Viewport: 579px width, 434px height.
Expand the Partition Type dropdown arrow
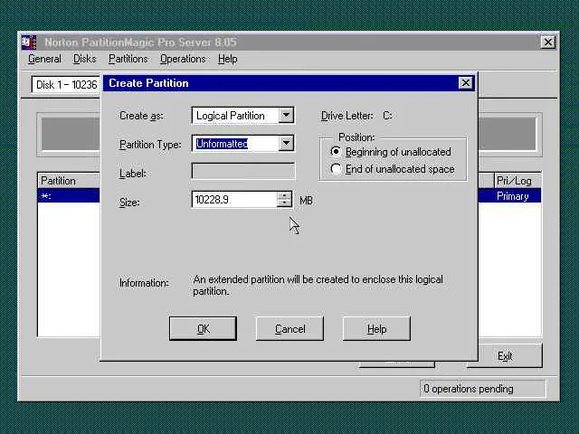tap(286, 143)
